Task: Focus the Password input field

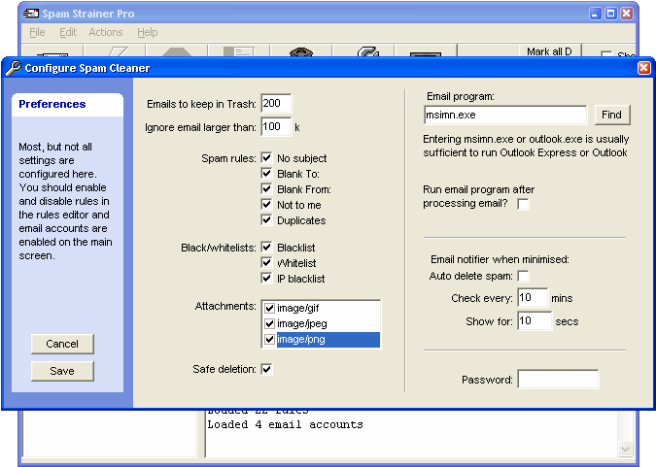Action: pos(558,380)
